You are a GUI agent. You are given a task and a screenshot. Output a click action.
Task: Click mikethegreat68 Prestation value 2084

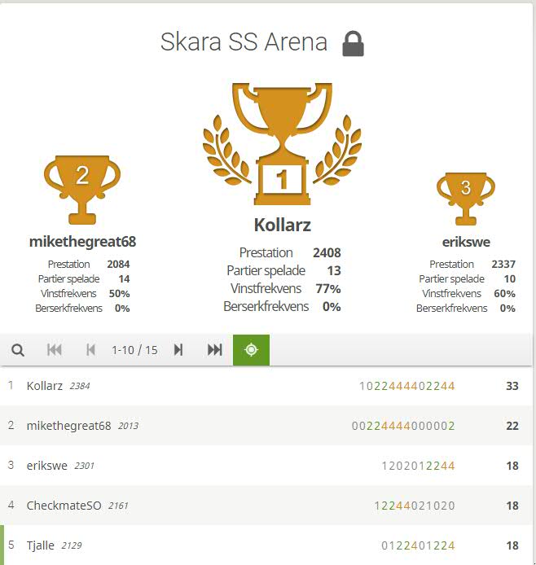point(118,264)
